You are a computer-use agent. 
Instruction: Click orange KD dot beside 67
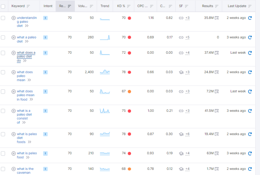(130, 91)
